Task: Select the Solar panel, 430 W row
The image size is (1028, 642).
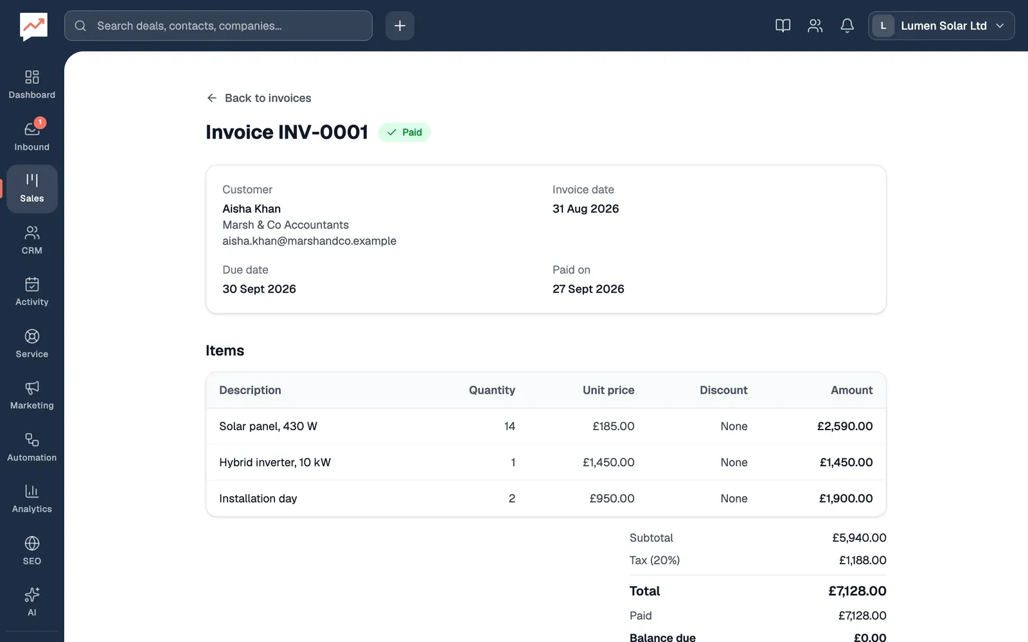Action: 545,426
